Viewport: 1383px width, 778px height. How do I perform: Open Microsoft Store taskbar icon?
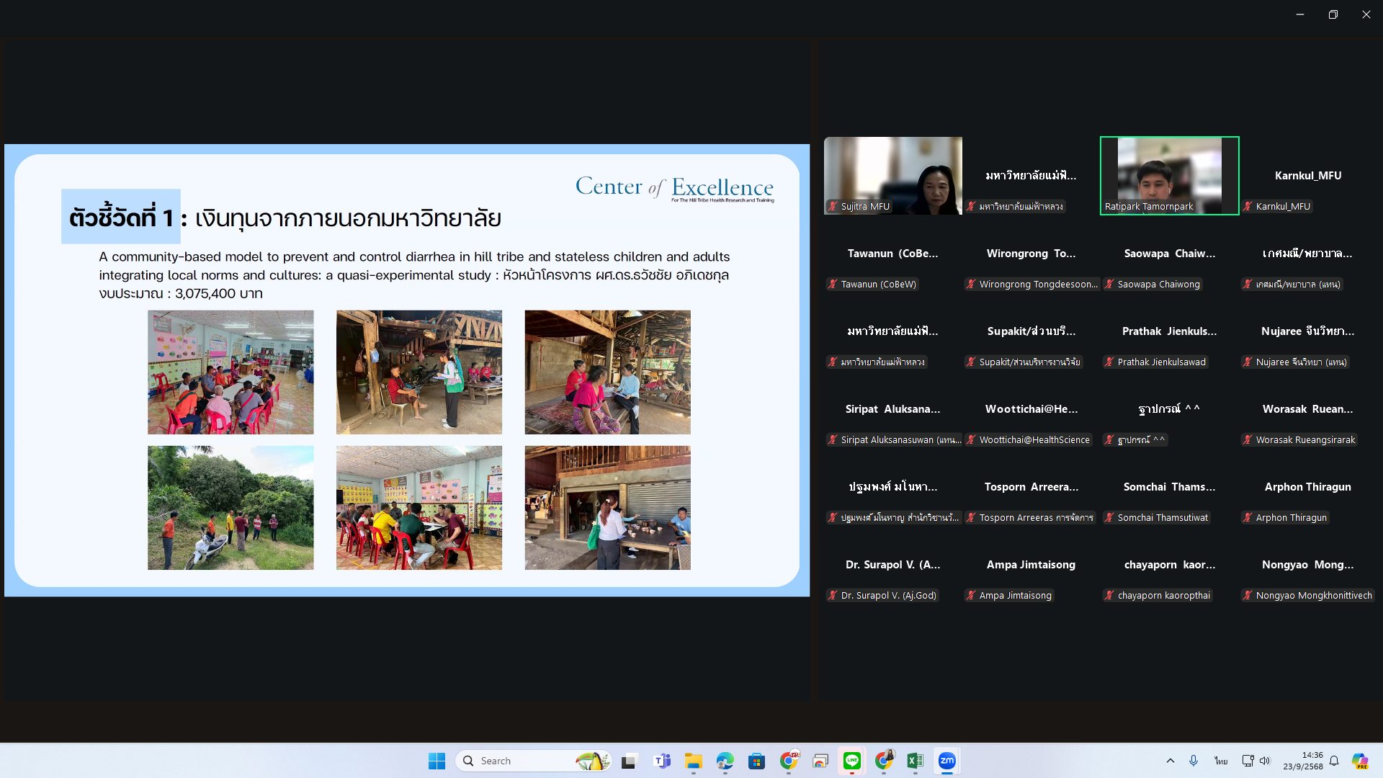(756, 761)
